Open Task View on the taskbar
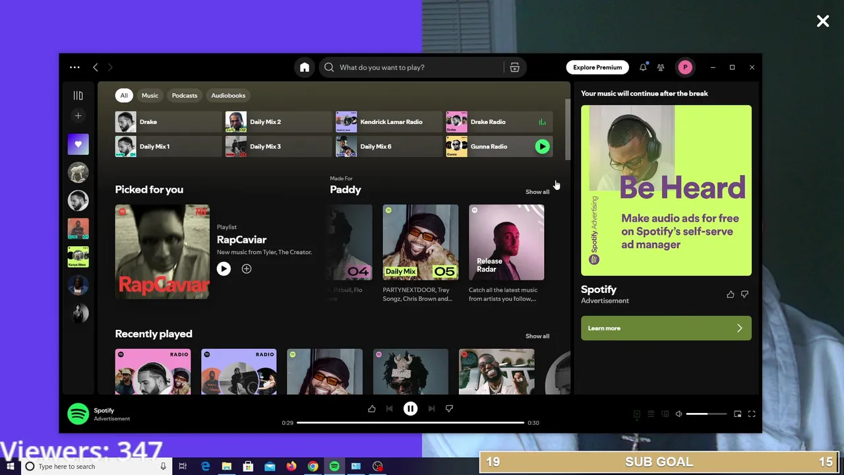Screen dimensions: 844x475 point(183,466)
